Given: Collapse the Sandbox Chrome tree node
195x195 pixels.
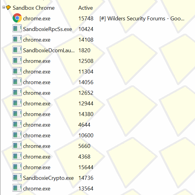Looking at the screenshot, I should point(4,7).
